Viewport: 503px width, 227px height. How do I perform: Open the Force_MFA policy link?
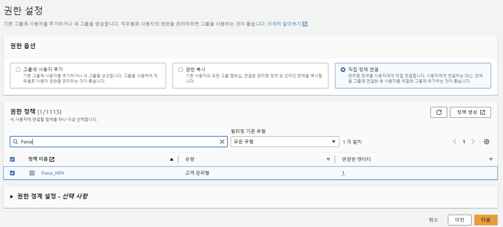(53, 173)
